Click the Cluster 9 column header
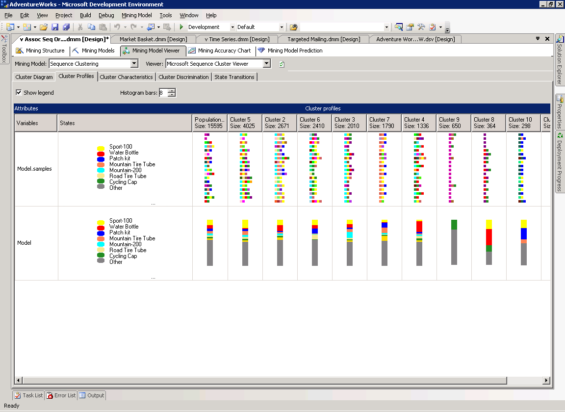Image resolution: width=565 pixels, height=412 pixels. click(454, 123)
